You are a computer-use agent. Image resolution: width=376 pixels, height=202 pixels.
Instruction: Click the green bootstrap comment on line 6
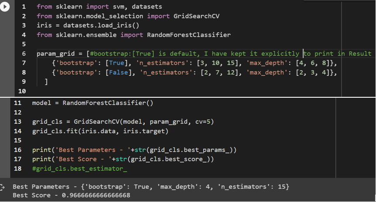(230, 54)
